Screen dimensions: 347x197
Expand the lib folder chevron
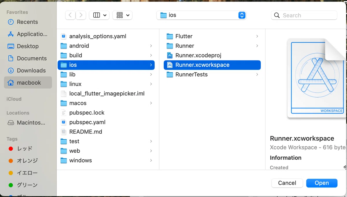151,74
